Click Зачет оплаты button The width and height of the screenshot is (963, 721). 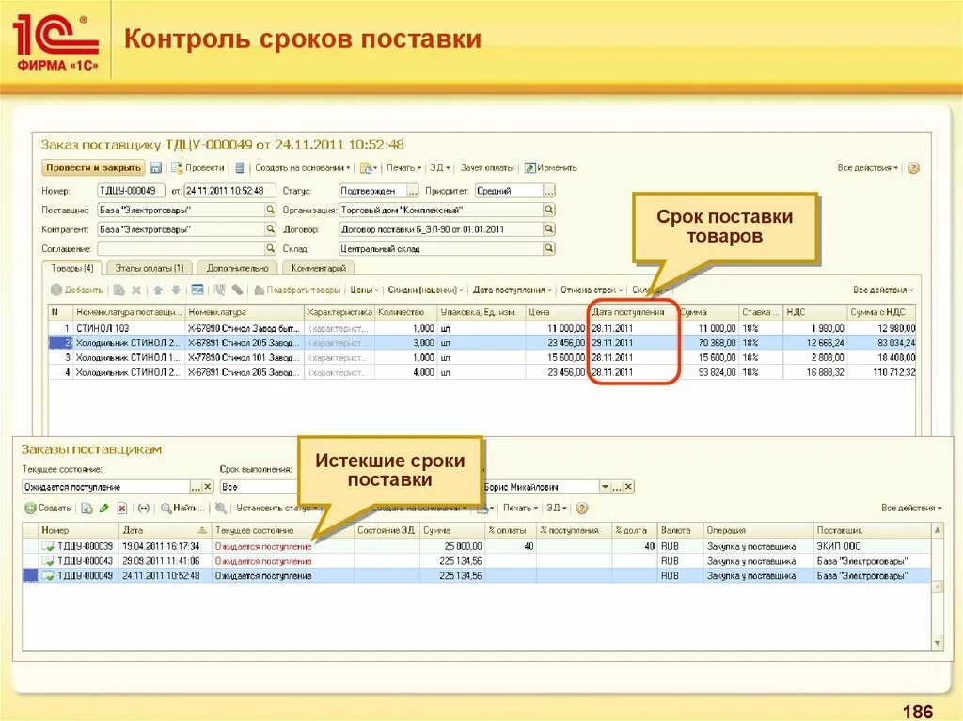tap(487, 167)
